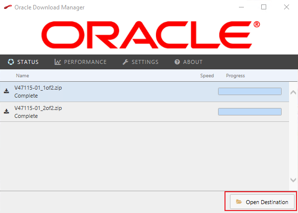298x213 pixels.
Task: Select the V47115-01_2of2.zip file name
Action: 38,108
